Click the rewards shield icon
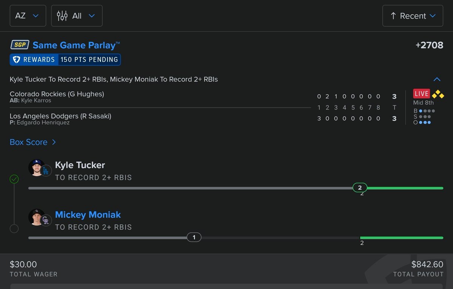 click(16, 60)
